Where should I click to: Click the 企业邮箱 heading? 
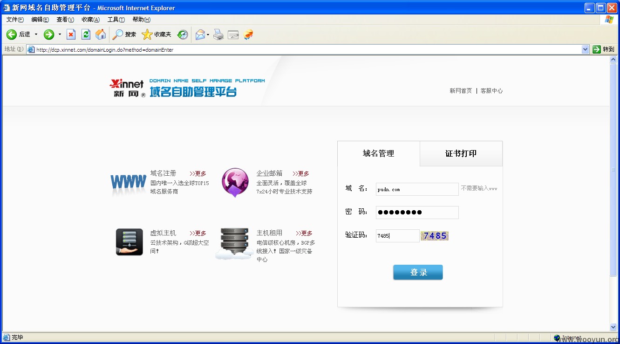[269, 173]
